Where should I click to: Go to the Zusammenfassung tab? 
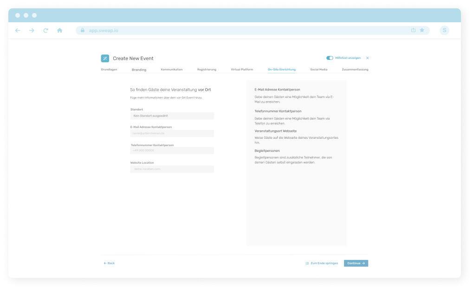pos(355,70)
